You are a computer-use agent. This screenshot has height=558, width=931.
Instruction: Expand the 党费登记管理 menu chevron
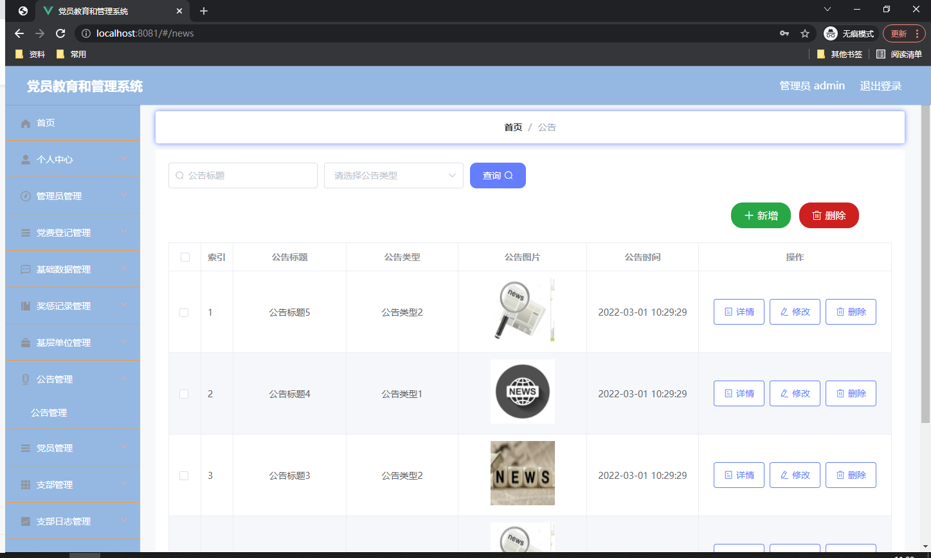(x=124, y=232)
